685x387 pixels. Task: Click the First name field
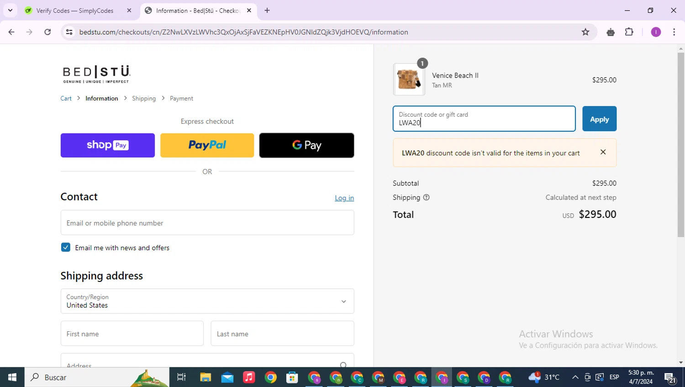[x=132, y=334]
